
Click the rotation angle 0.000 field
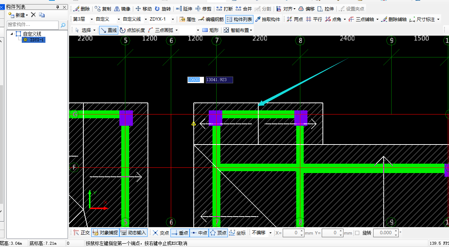pos(386,233)
